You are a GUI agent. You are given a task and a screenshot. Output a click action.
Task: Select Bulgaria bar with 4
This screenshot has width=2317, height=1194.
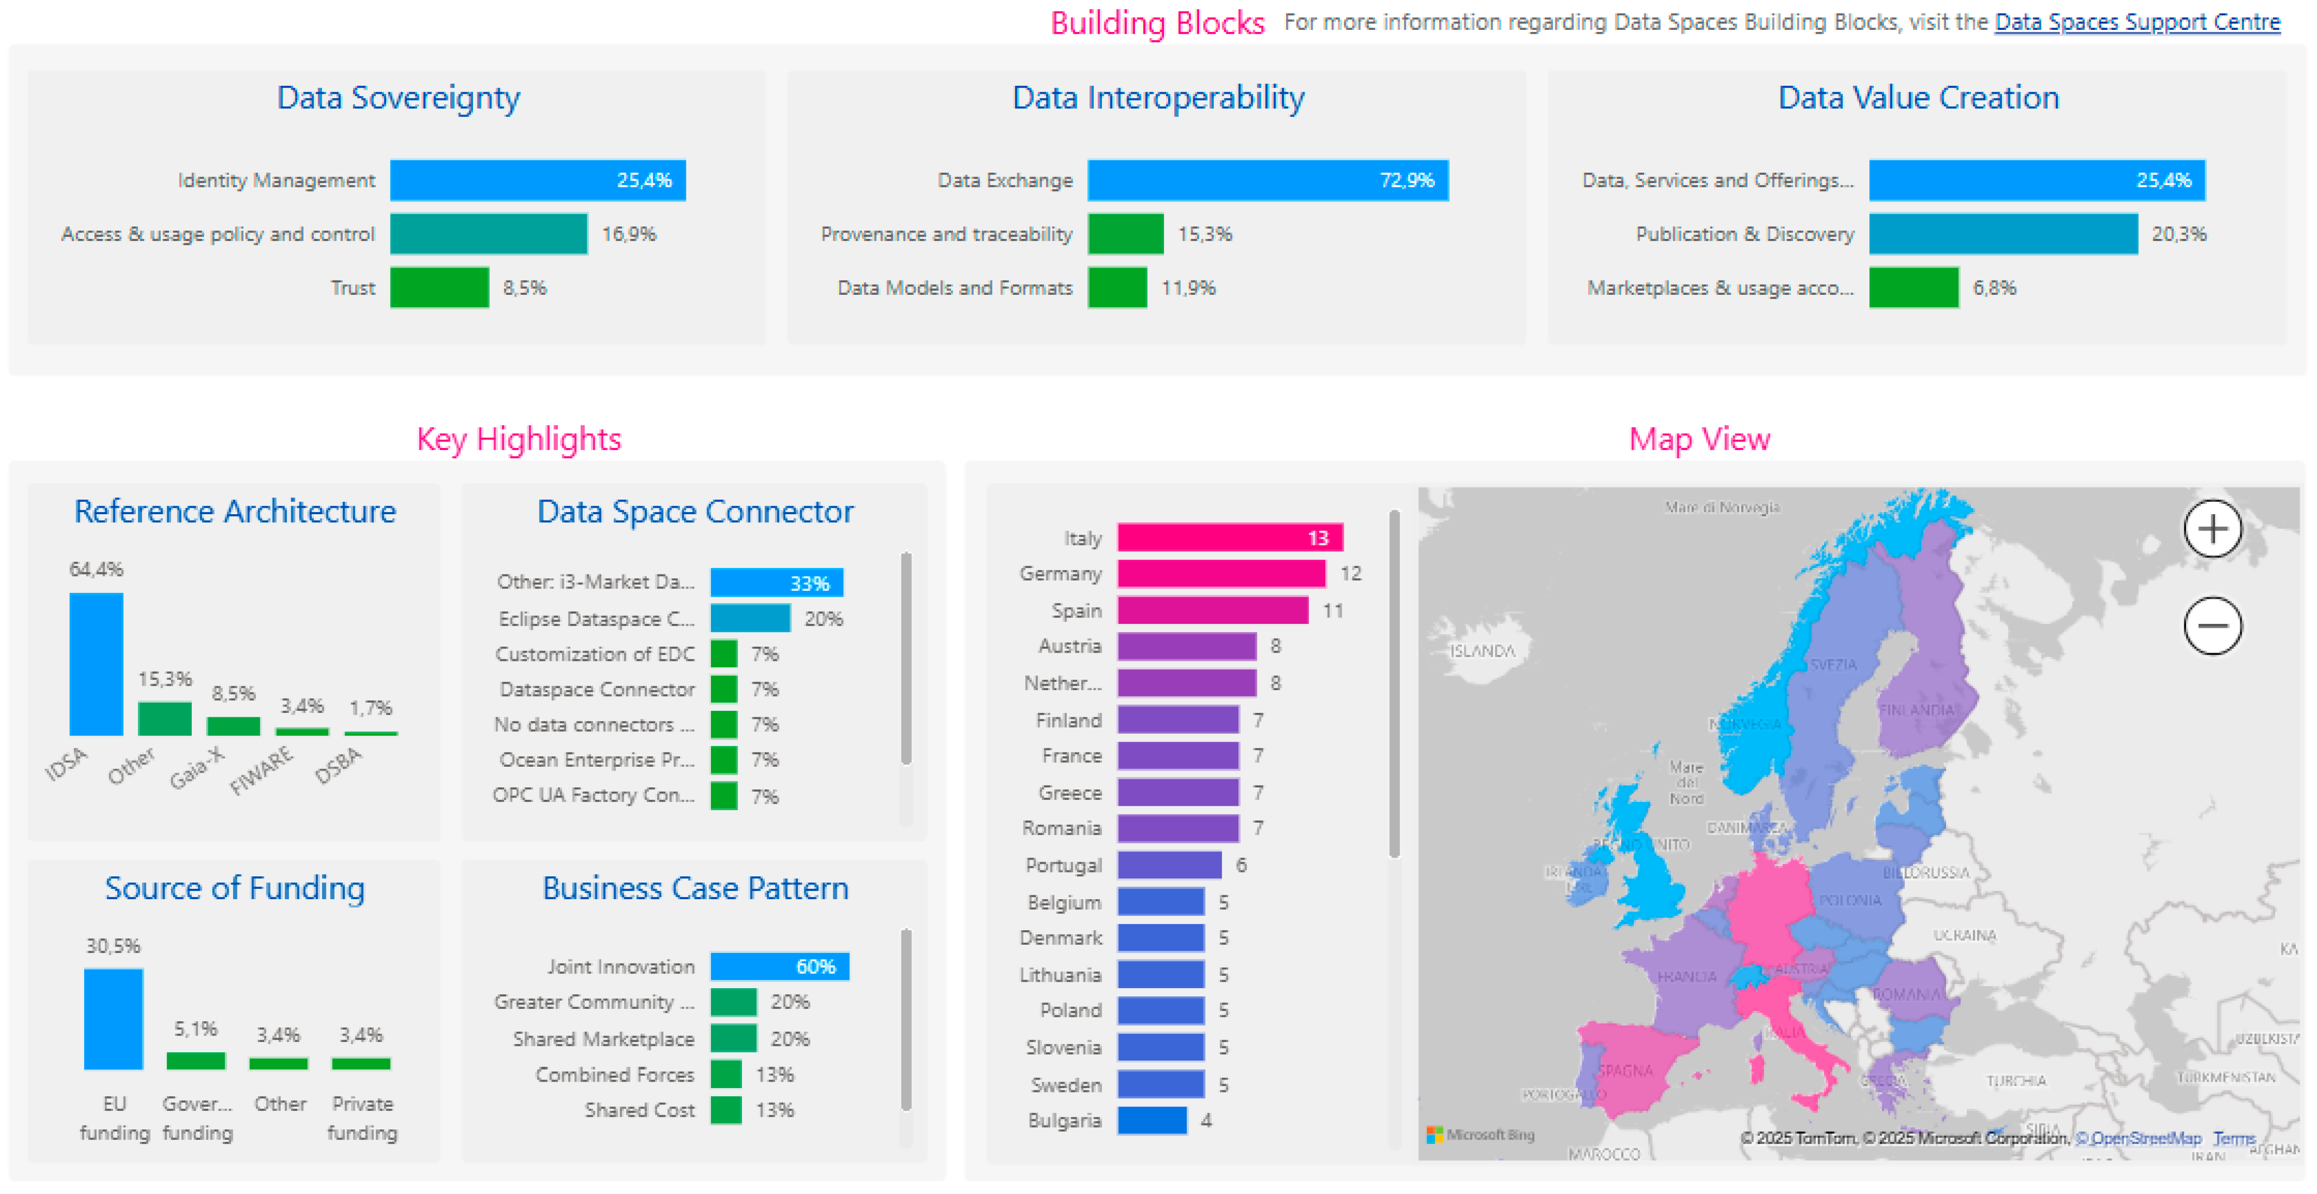pyautogui.click(x=1152, y=1120)
